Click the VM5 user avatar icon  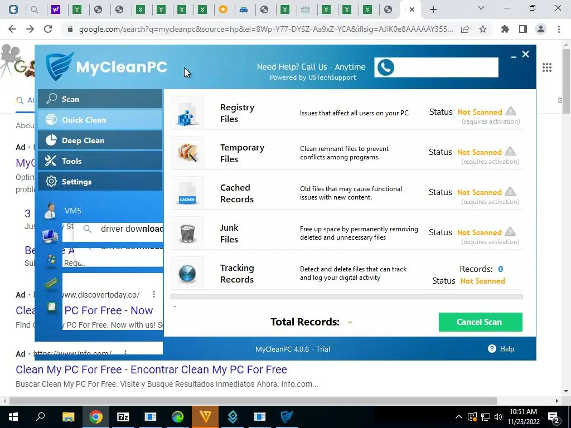[50, 211]
